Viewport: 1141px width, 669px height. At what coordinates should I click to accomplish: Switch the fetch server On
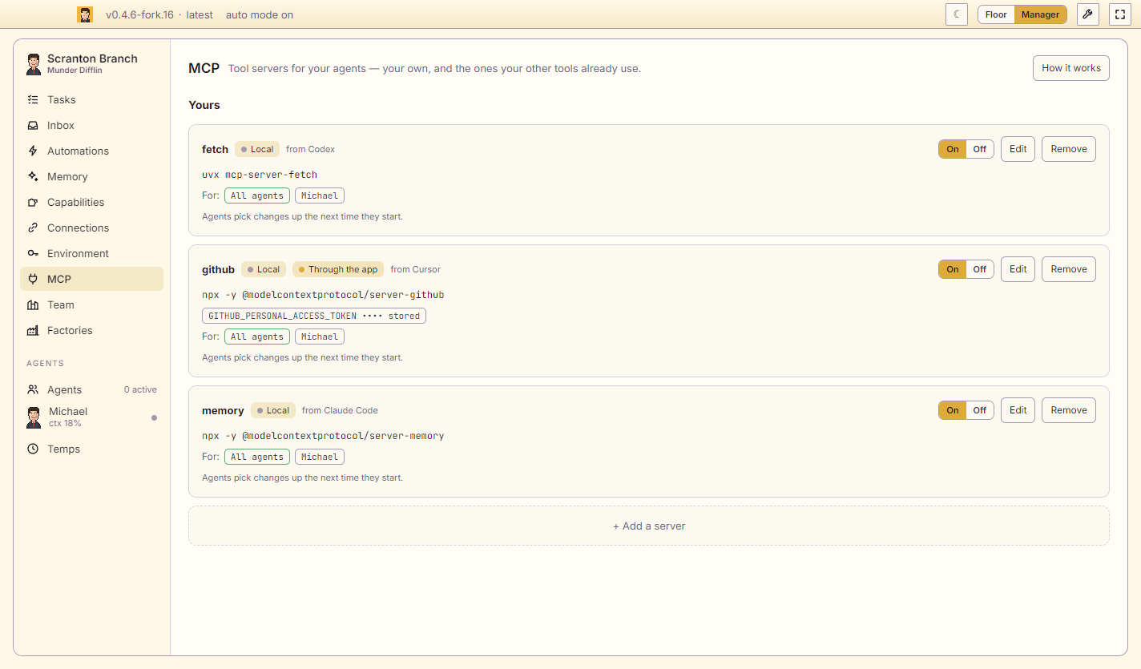click(x=953, y=149)
